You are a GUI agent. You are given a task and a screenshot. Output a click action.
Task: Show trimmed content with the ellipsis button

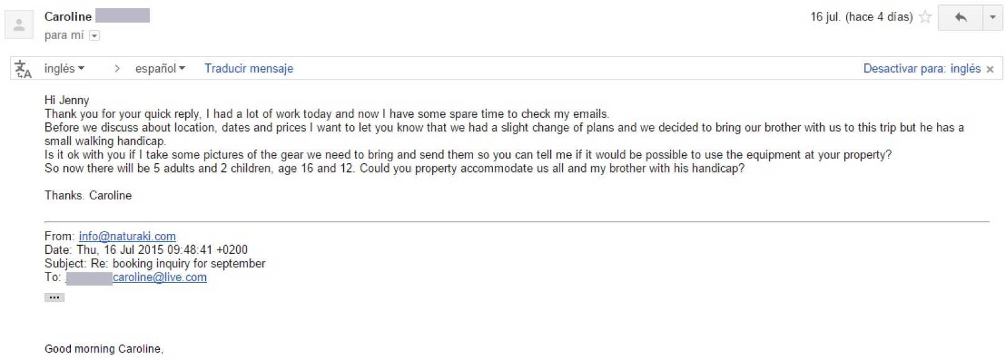54,297
